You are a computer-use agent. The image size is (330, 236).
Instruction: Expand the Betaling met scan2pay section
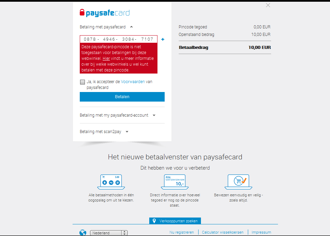104,132
